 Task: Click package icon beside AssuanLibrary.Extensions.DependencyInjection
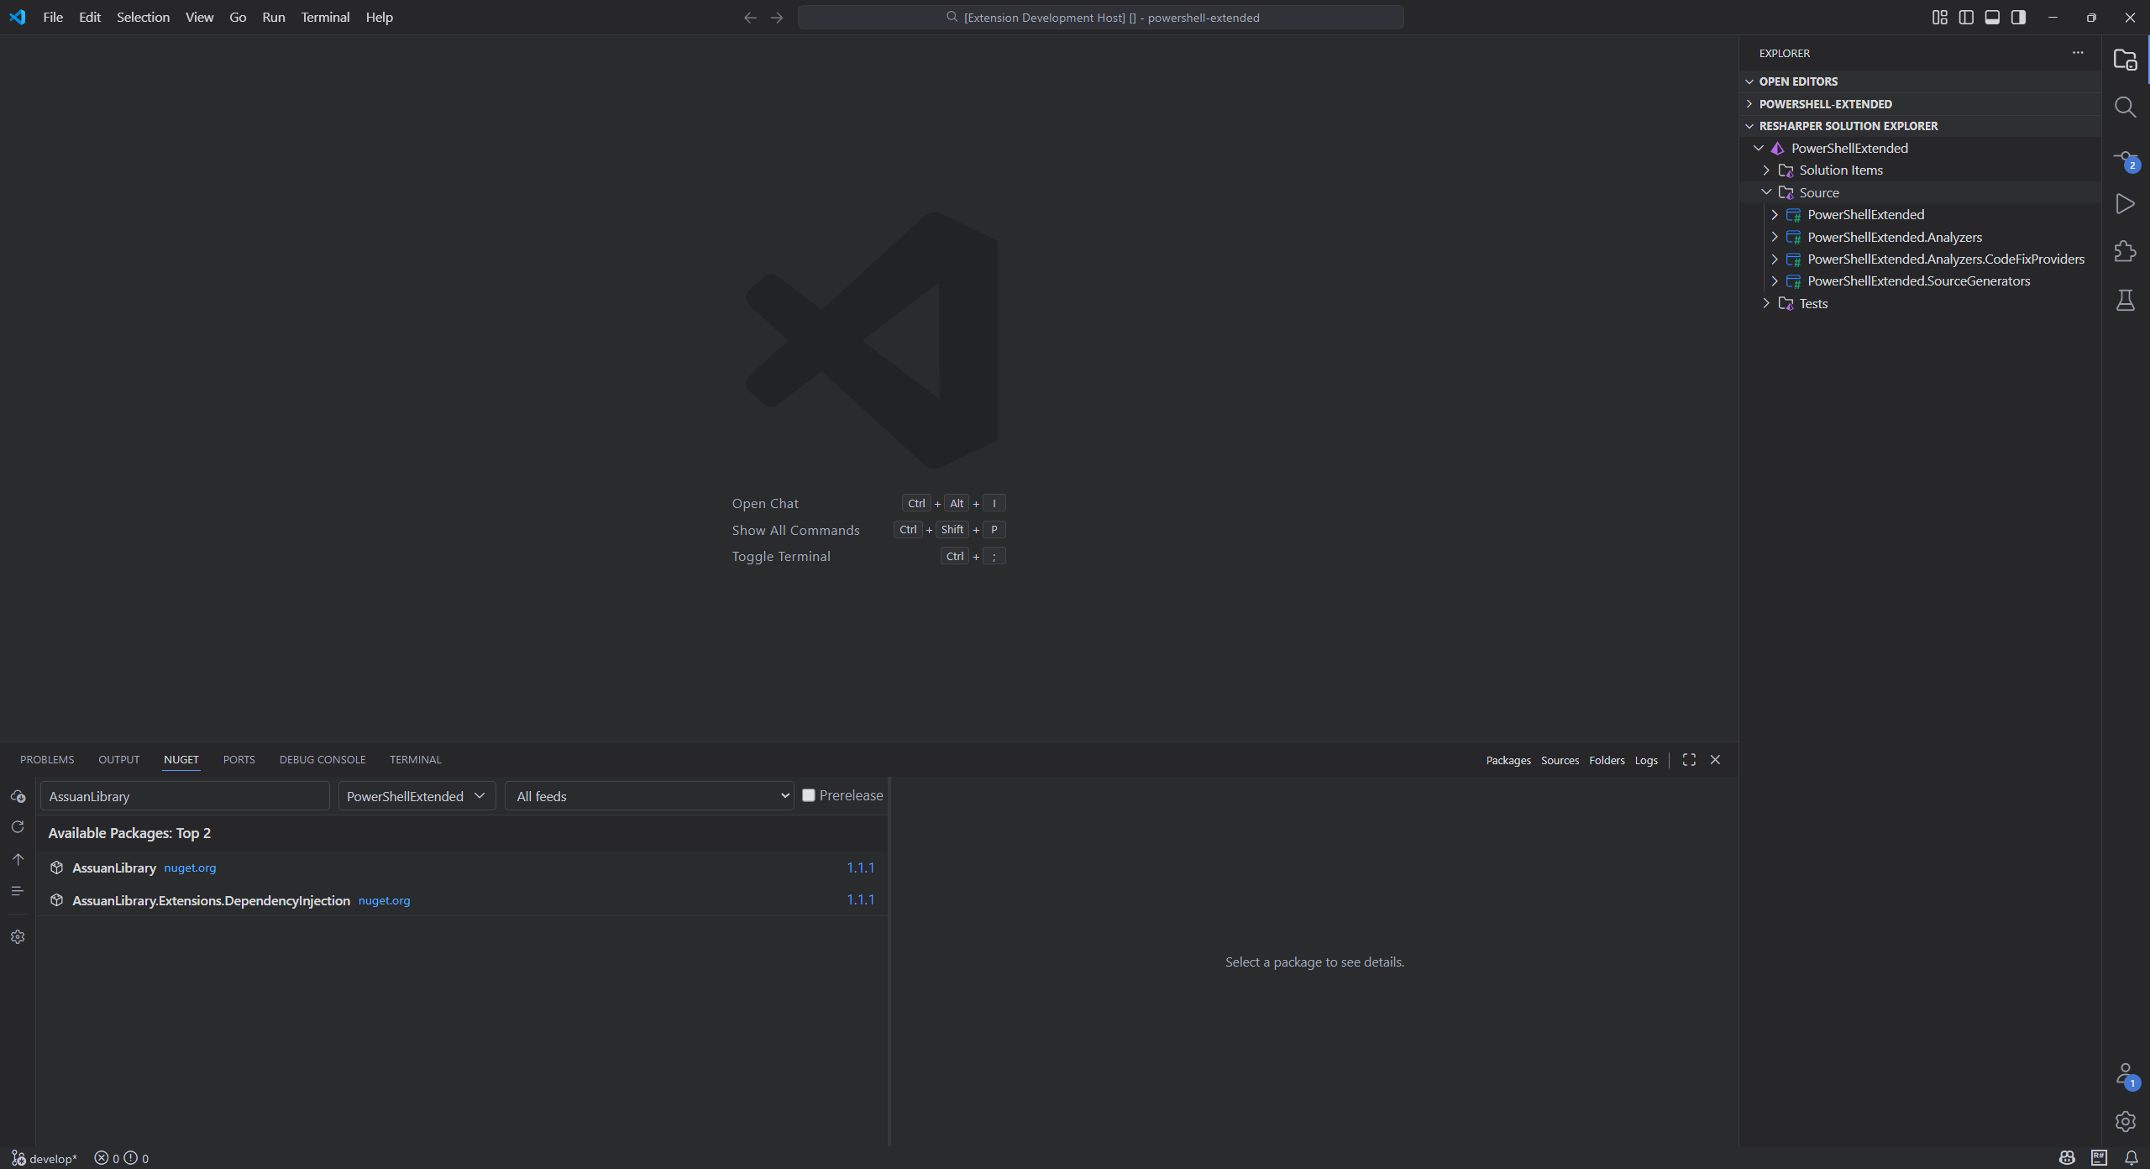coord(56,900)
